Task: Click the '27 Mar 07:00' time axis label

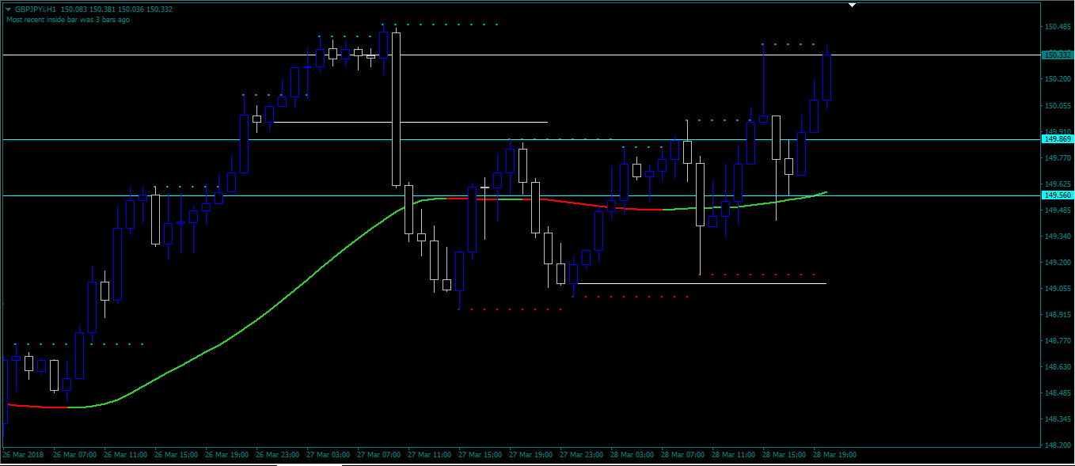Action: click(x=379, y=455)
